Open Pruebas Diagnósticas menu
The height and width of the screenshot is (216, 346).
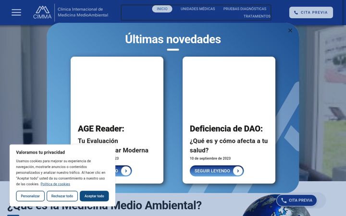[x=245, y=9]
